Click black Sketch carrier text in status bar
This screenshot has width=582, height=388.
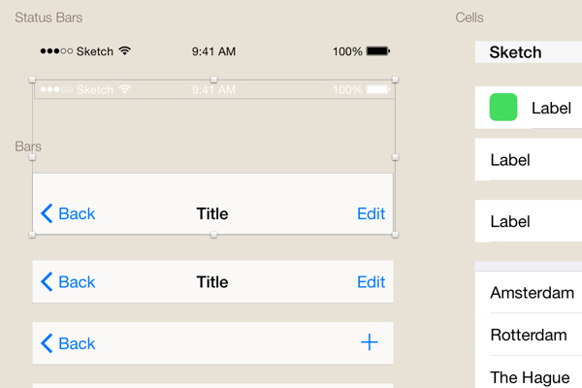pyautogui.click(x=95, y=51)
